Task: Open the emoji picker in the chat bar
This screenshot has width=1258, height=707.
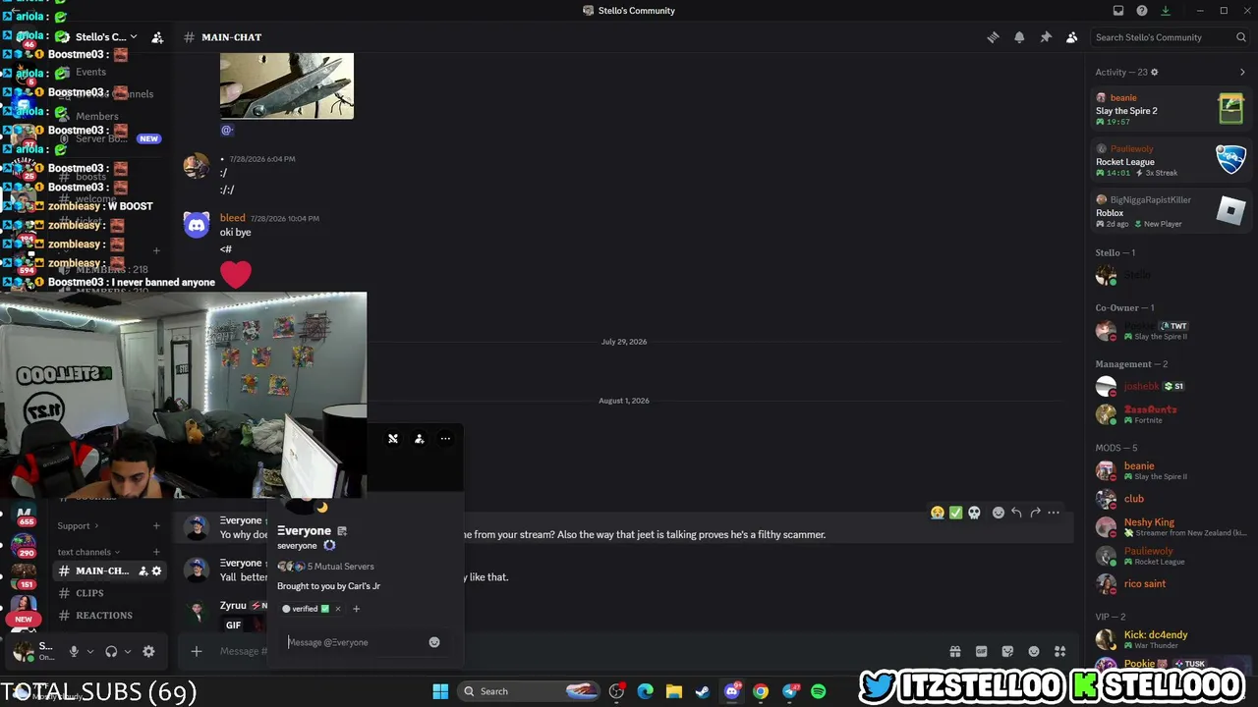Action: (1034, 651)
